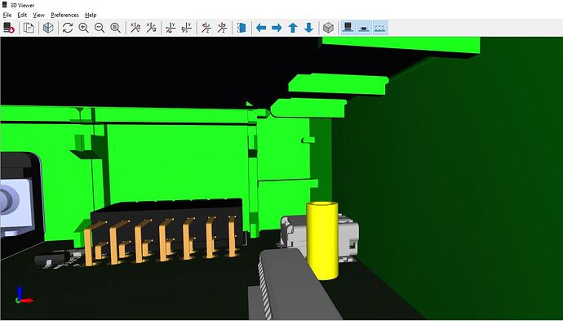Toggle virtual 3D models visibility

coord(380,28)
